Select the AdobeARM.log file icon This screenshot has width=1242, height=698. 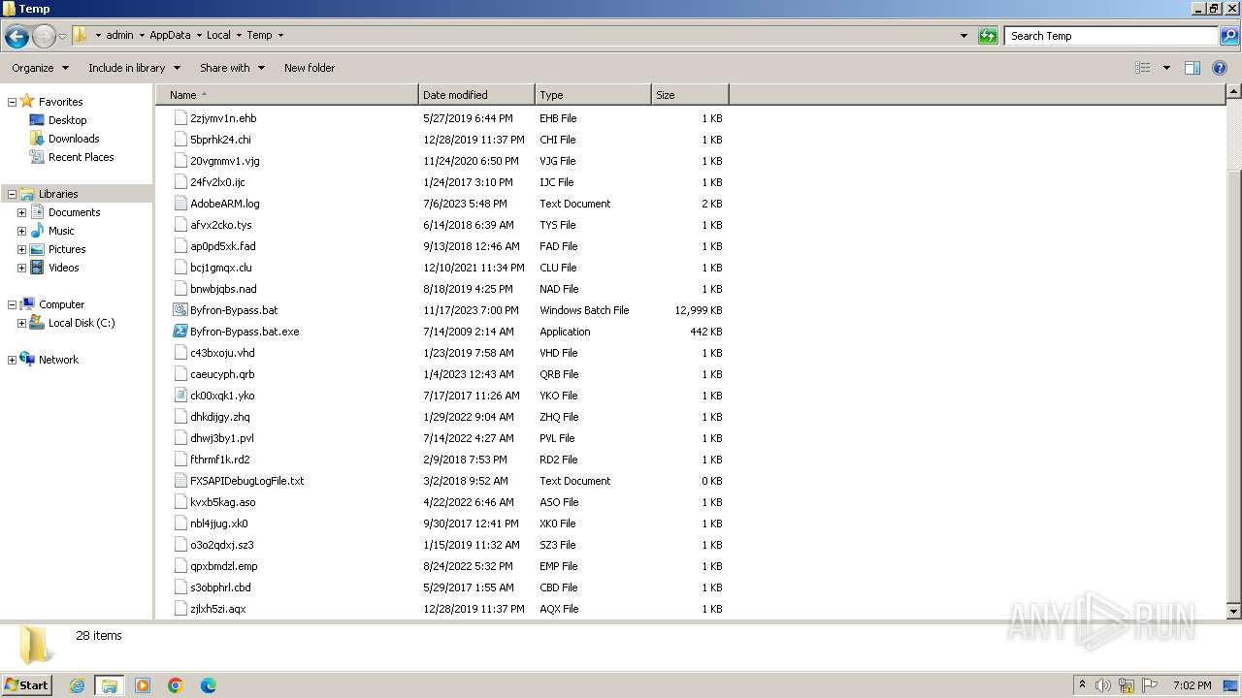click(180, 204)
